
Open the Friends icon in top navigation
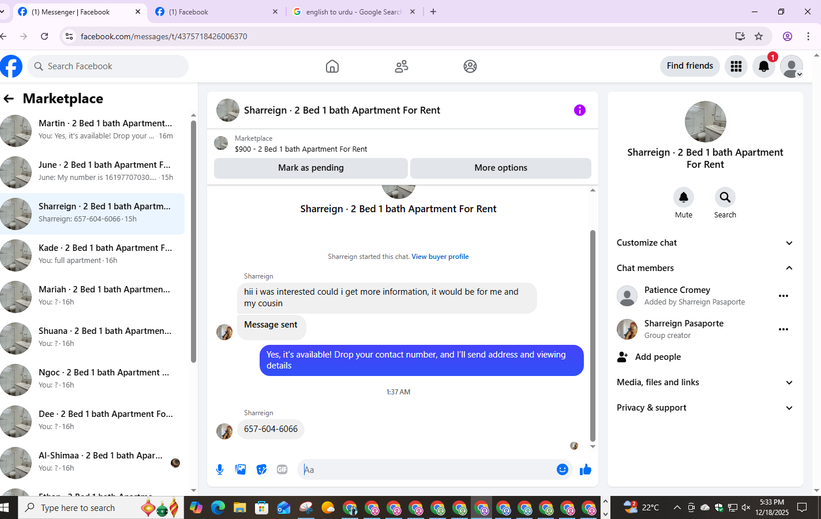(x=402, y=66)
